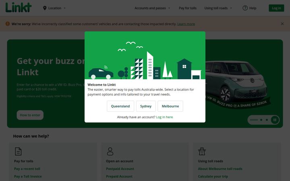Expand Accounts and passes menu
The width and height of the screenshot is (290, 181).
coord(152,8)
